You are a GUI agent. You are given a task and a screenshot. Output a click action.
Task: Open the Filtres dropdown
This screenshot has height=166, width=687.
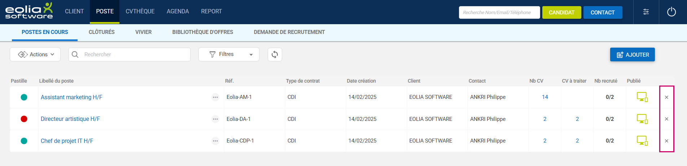tap(229, 54)
